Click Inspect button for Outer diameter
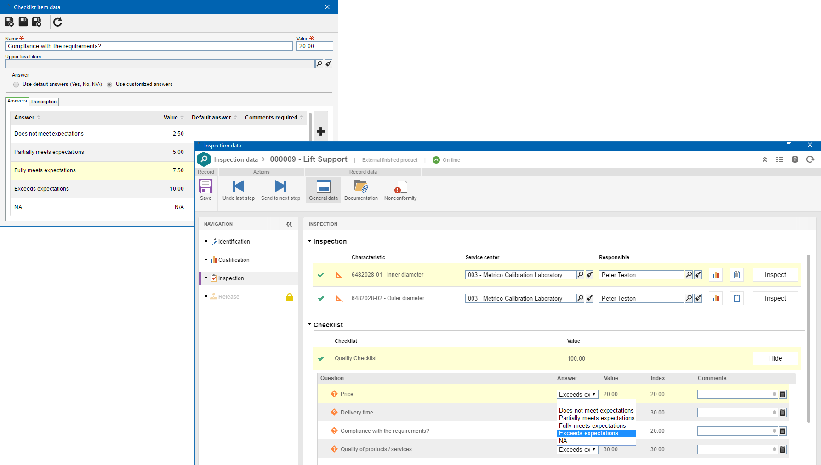The height and width of the screenshot is (465, 821). [775, 298]
